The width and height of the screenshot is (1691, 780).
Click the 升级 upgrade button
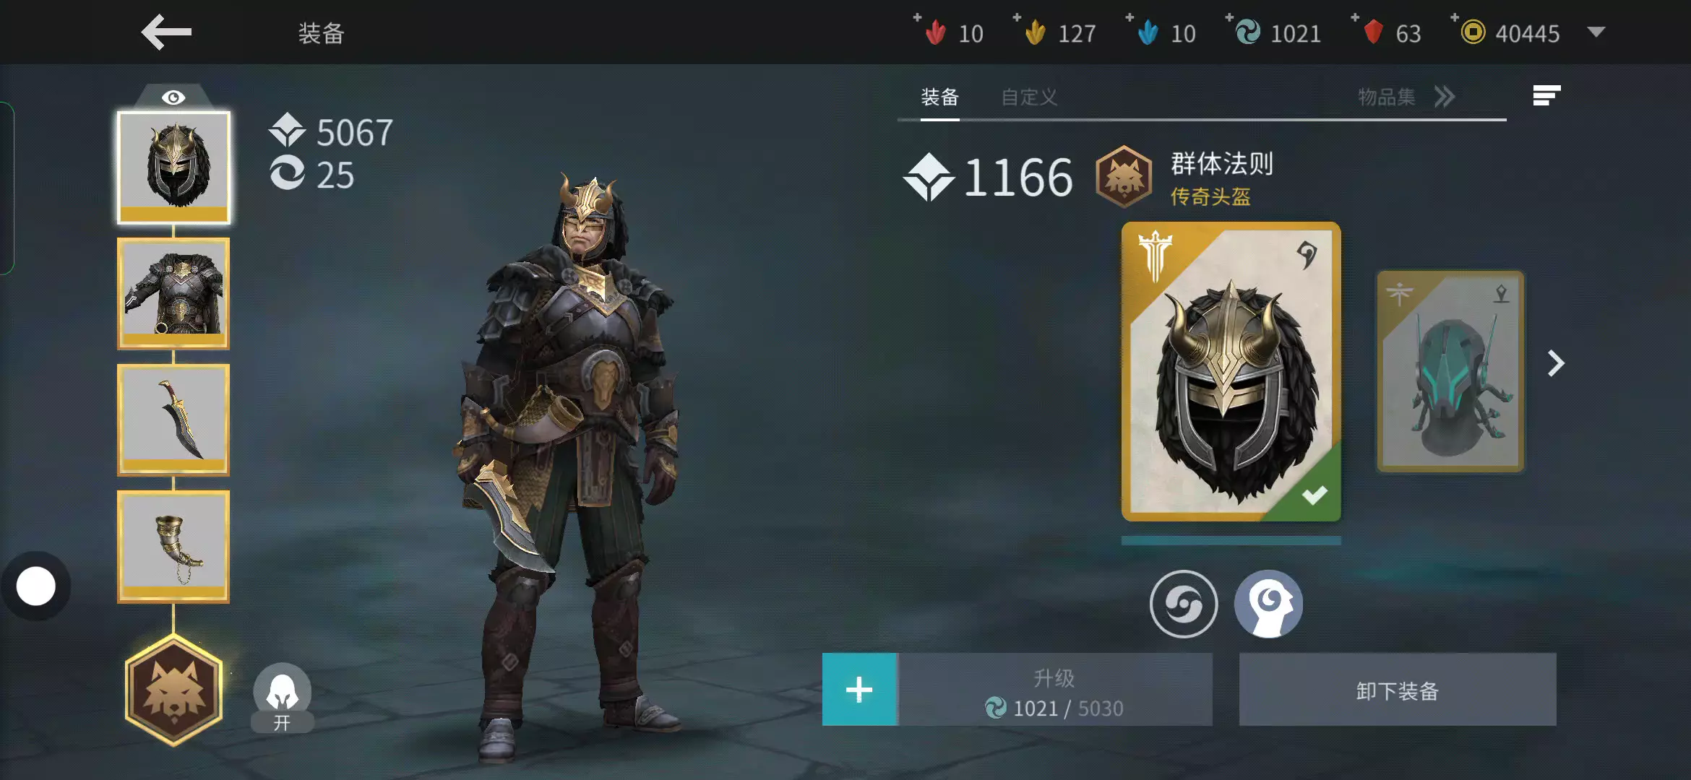1054,690
